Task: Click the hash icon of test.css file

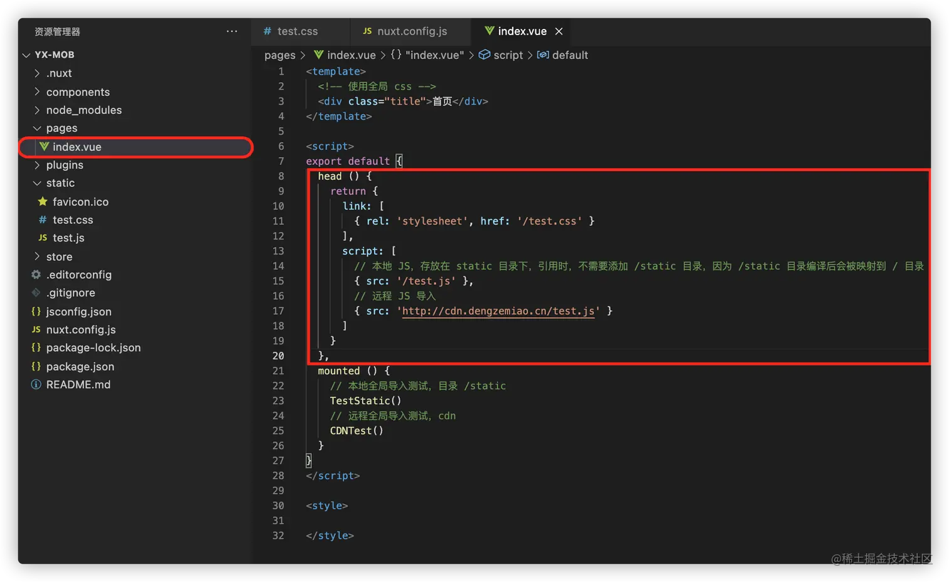Action: (x=43, y=220)
